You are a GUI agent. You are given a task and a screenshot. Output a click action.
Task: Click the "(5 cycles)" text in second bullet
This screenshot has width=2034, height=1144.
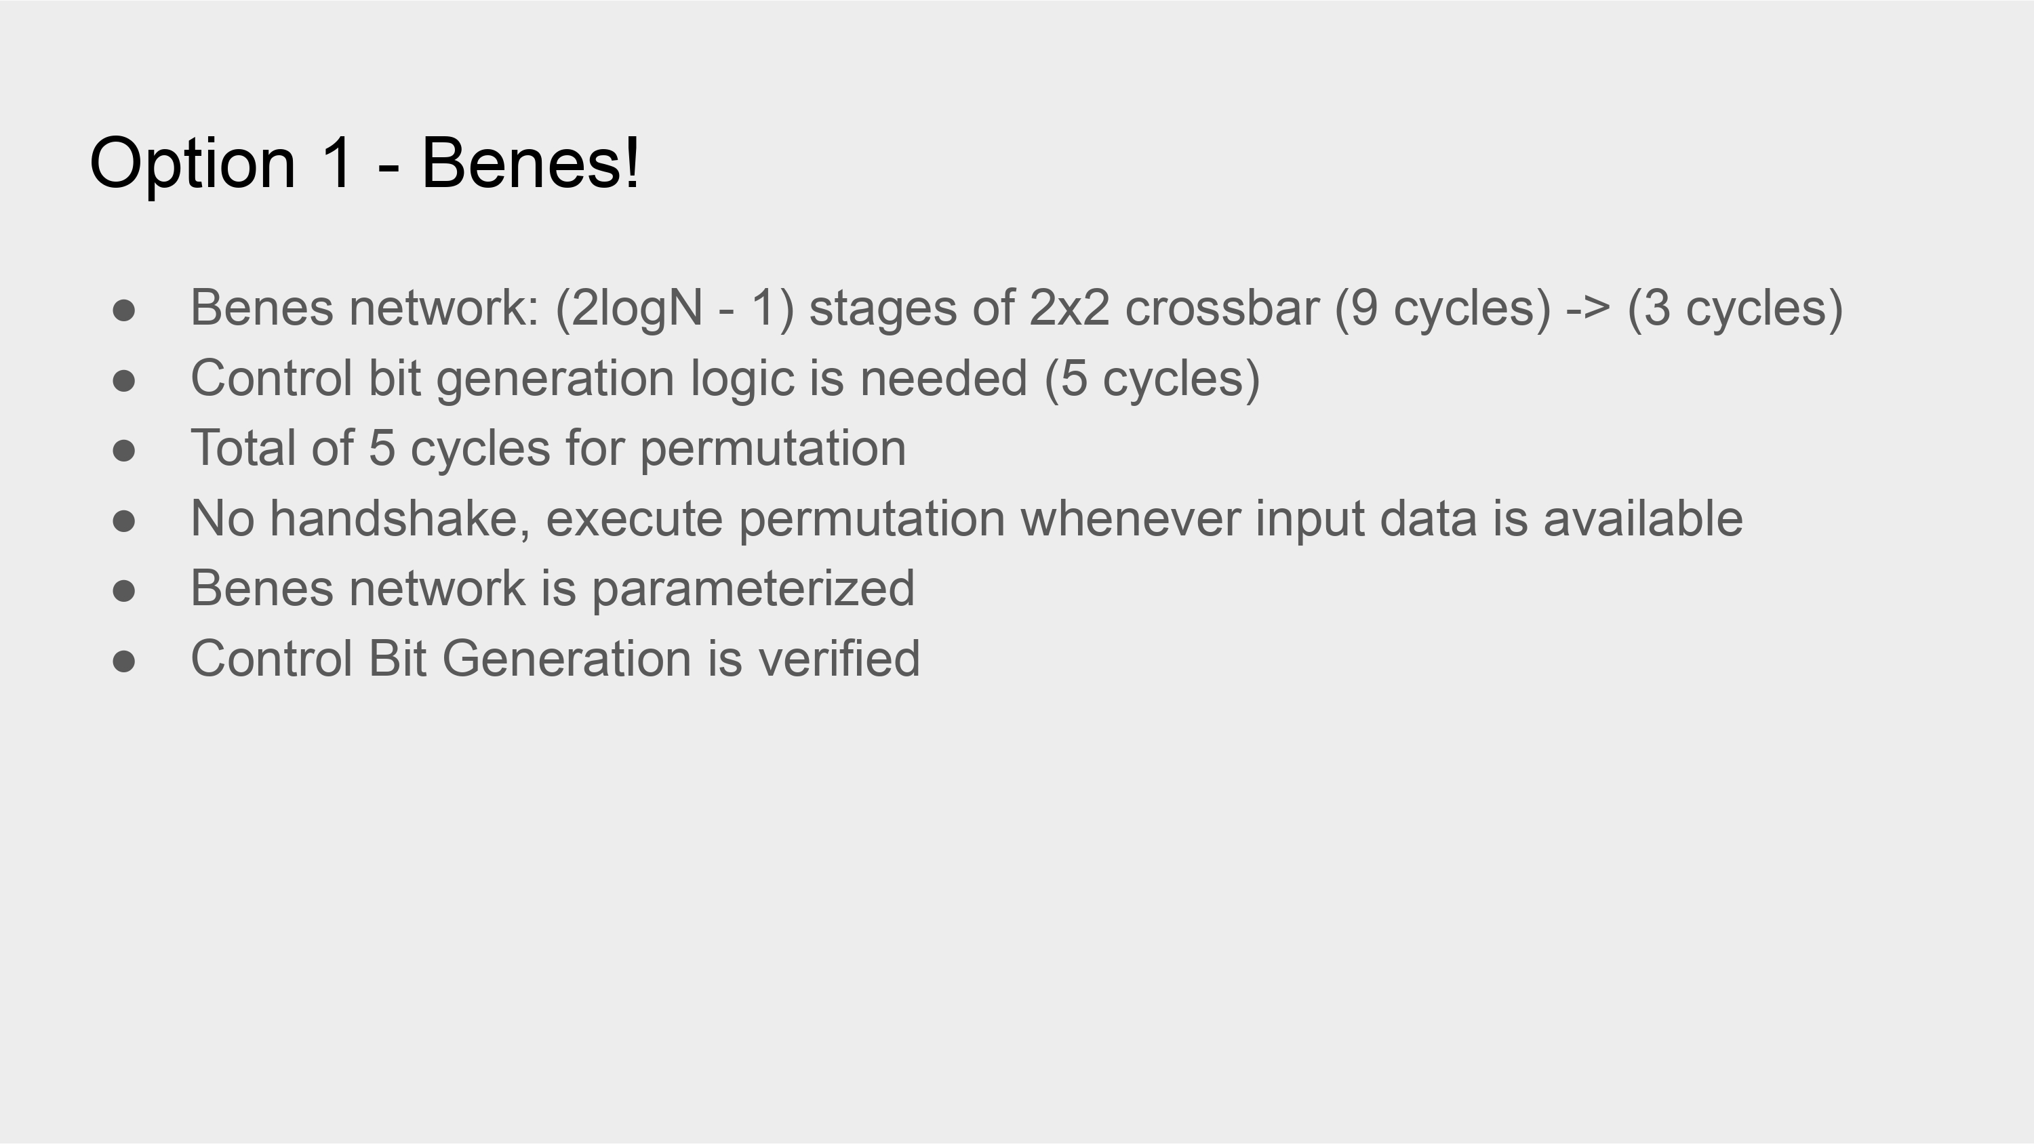click(x=1151, y=378)
